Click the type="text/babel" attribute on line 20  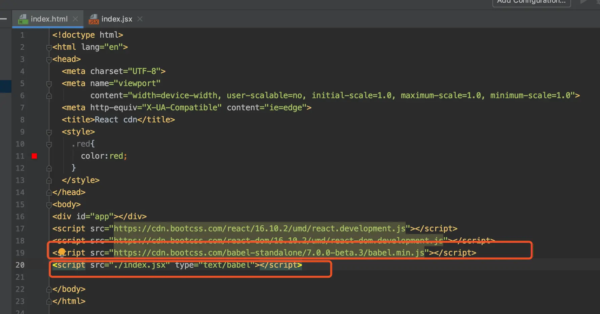pos(215,265)
